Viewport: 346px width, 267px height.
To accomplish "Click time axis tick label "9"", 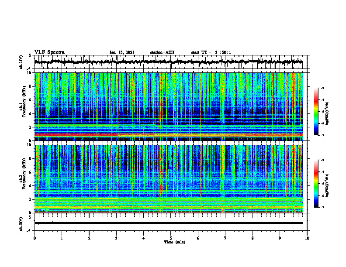I will [280, 238].
